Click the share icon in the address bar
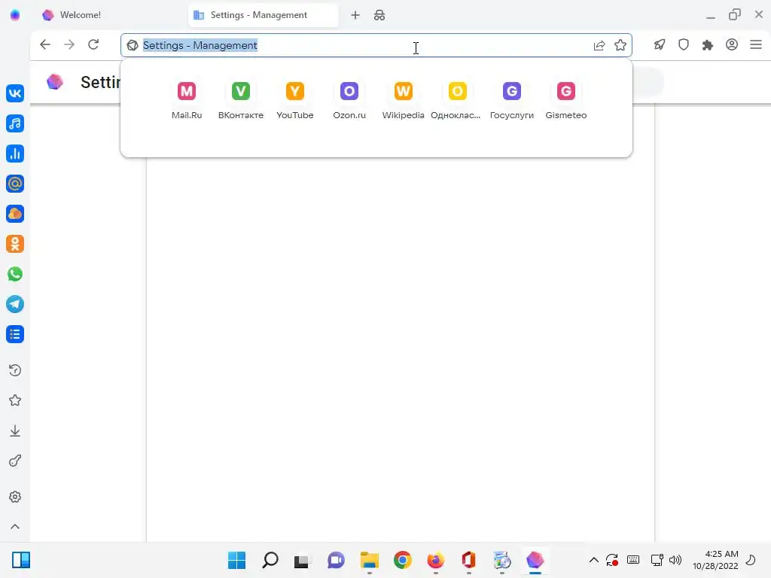This screenshot has width=771, height=578. click(x=599, y=45)
